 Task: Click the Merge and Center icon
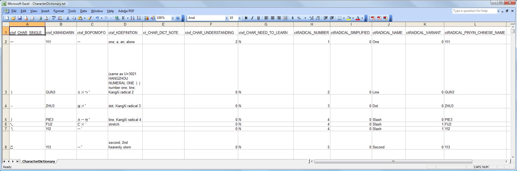285,18
